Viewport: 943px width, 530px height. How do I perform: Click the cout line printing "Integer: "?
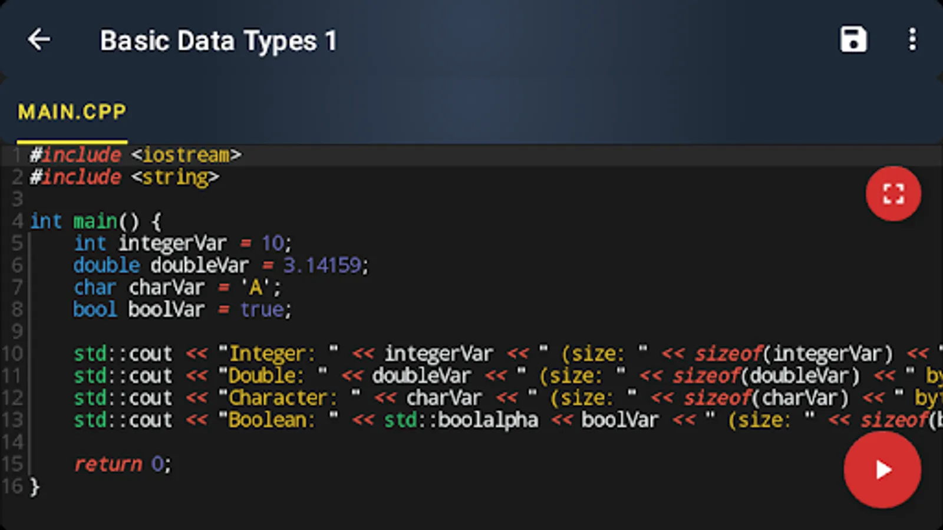(x=508, y=354)
